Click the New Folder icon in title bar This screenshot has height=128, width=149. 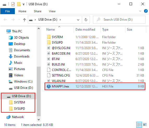(x=19, y=4)
